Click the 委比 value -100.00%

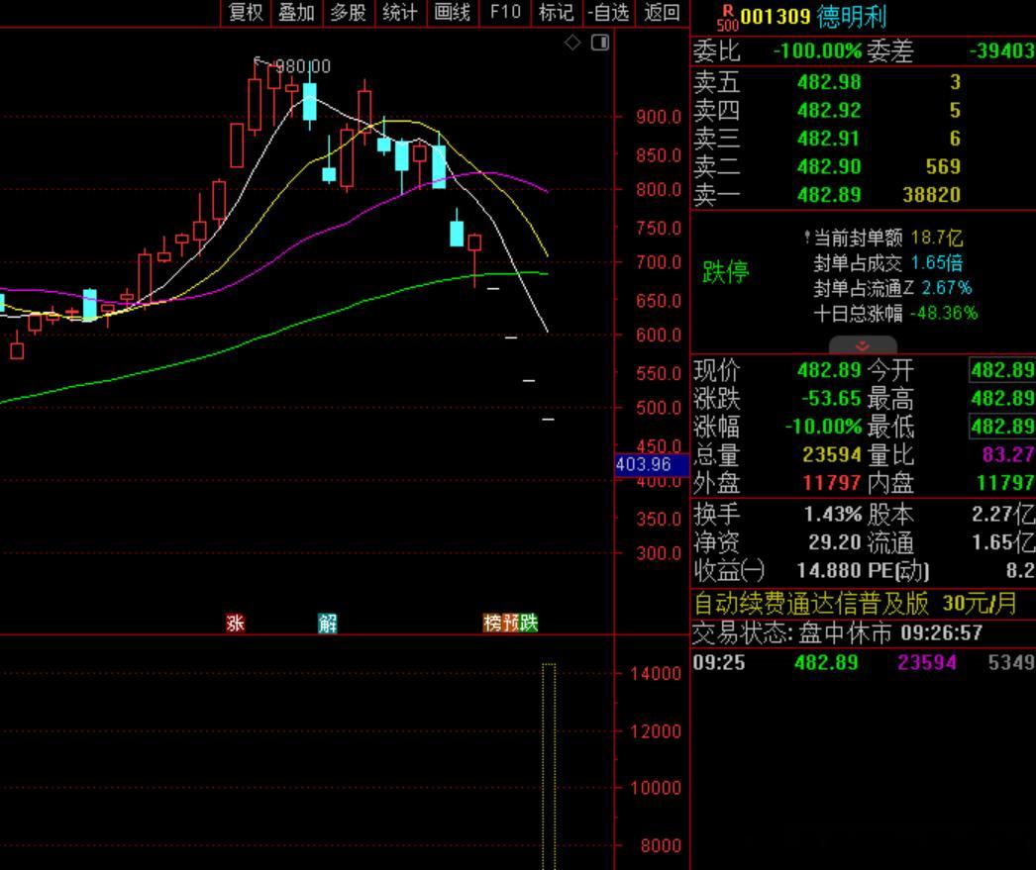[817, 50]
